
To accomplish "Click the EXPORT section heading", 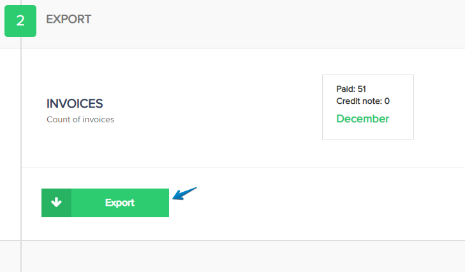I will [68, 19].
